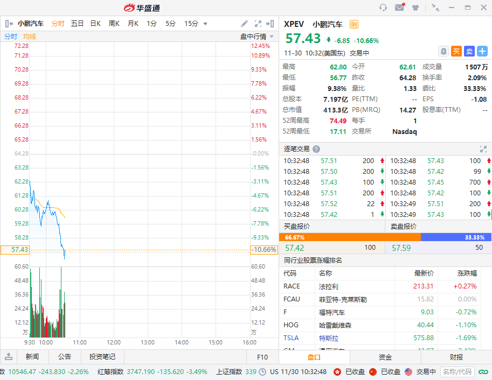Click the 卖盘报价 header
Image resolution: width=492 pixels, height=380 pixels.
(404, 227)
